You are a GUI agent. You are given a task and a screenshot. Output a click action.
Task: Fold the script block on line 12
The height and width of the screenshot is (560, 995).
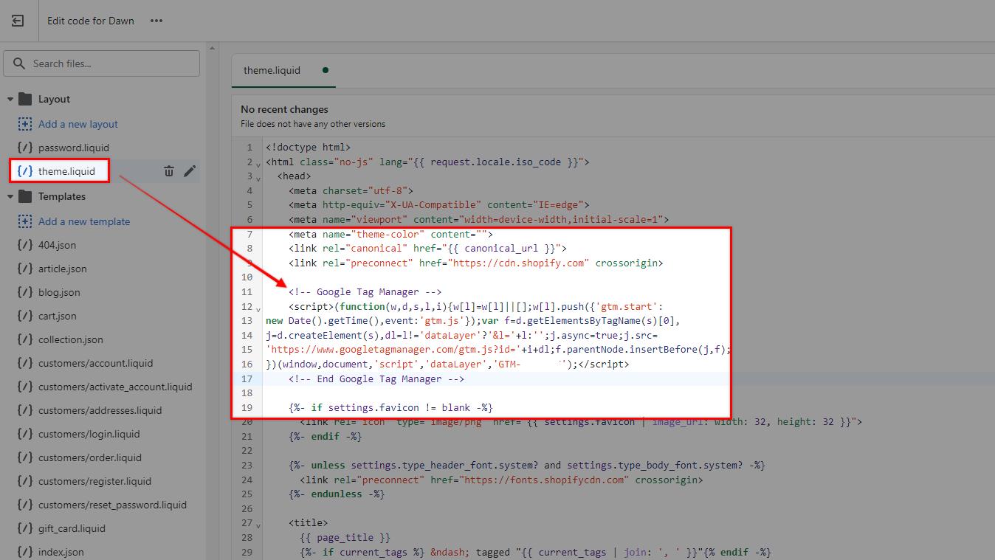coord(258,308)
